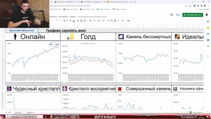Click the Чудесный кристалл title cell
Screen dimensions: 211x119
pos(33,89)
